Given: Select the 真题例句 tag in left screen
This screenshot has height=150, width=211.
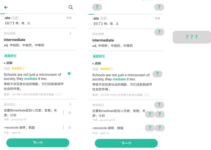Looking at the screenshot, I should click(10, 56).
